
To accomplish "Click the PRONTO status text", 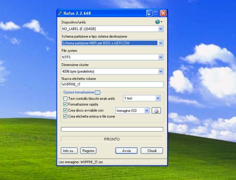I will [x=112, y=139].
